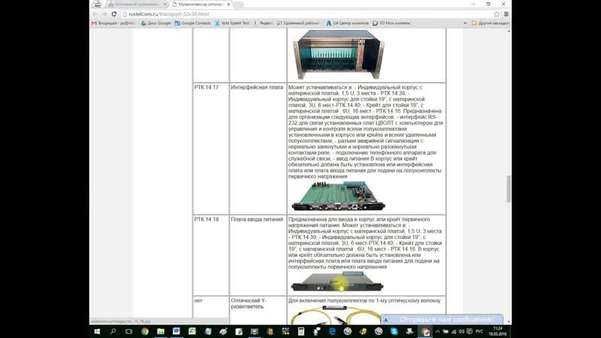The height and width of the screenshot is (338, 601).
Task: Open Skype from the taskbar
Action: (x=394, y=331)
